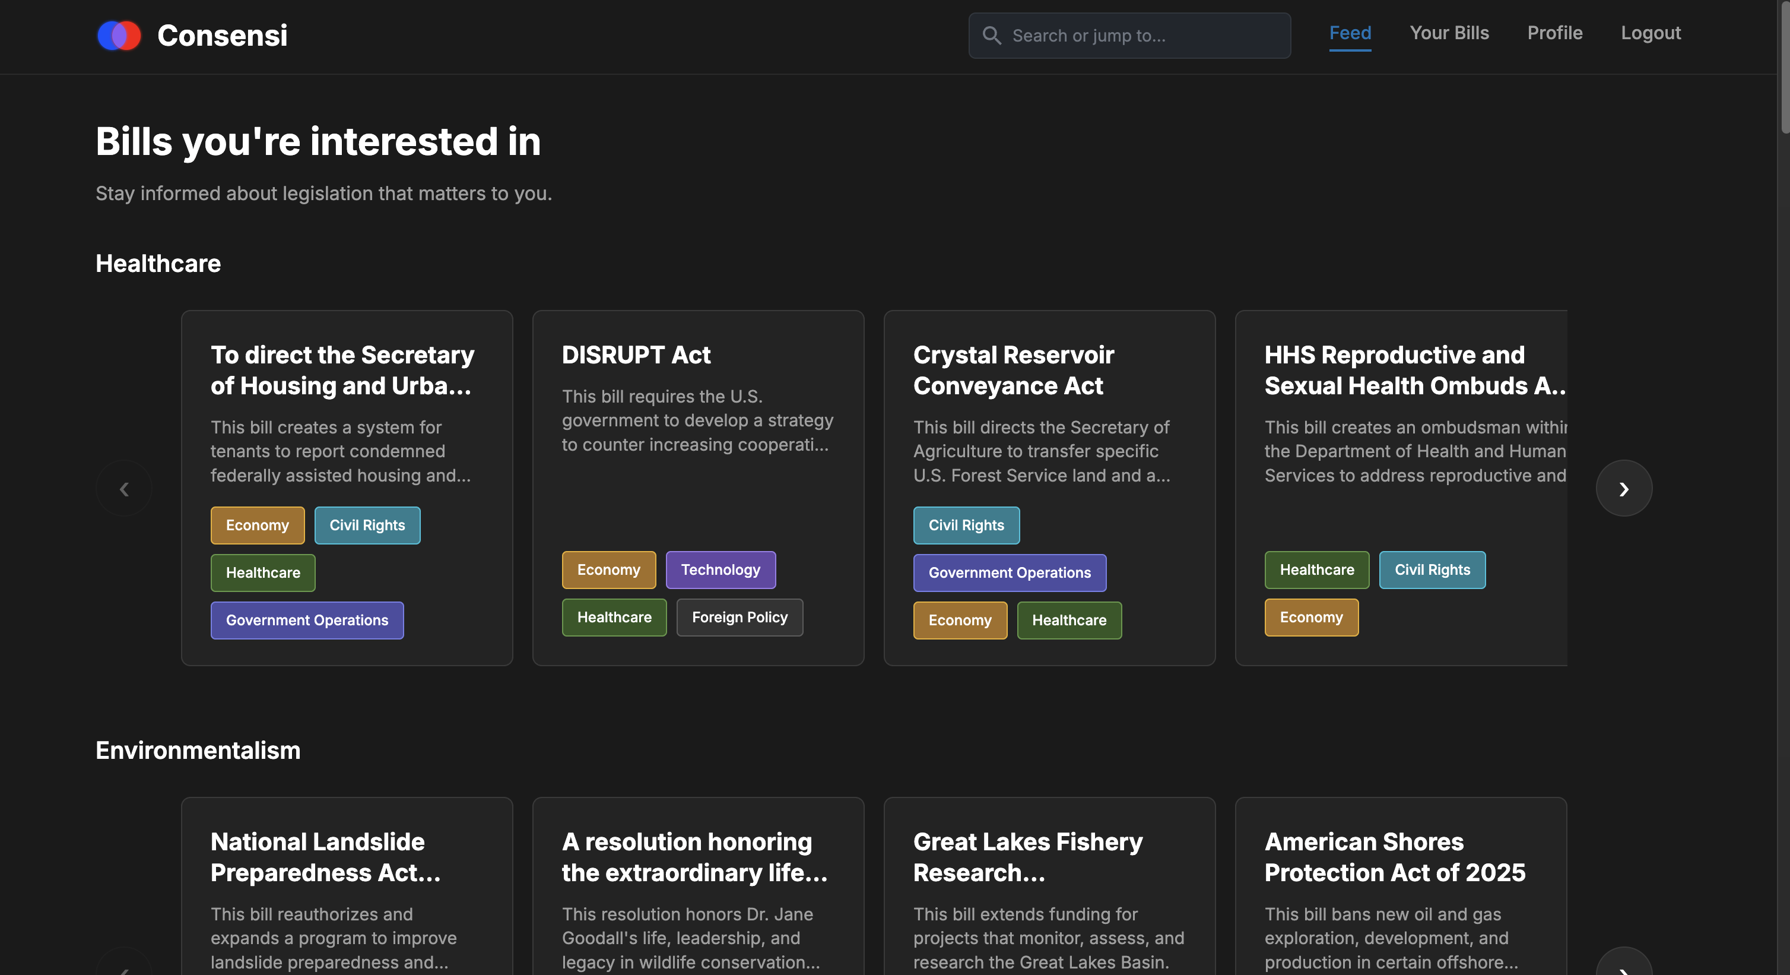The image size is (1790, 975).
Task: Go to the Profile page
Action: [x=1554, y=33]
